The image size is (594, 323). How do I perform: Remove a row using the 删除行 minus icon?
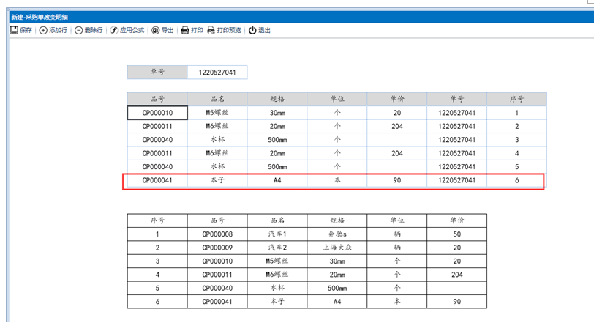coord(78,30)
